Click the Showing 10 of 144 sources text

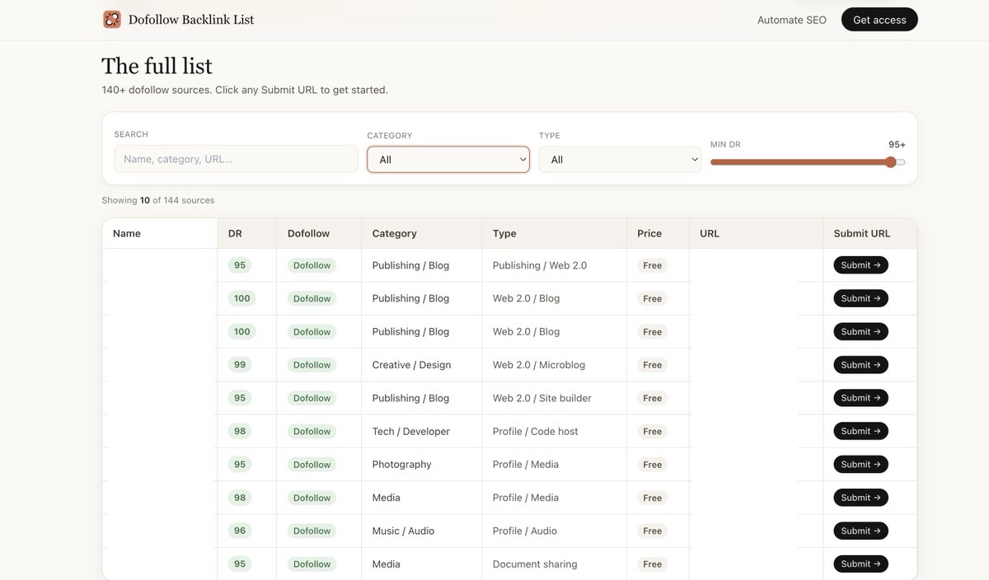(x=158, y=200)
